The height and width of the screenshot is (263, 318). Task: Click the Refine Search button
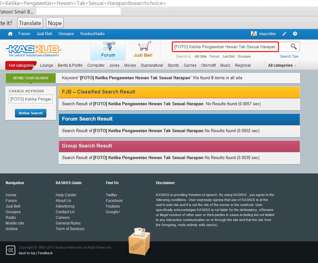coord(31,113)
